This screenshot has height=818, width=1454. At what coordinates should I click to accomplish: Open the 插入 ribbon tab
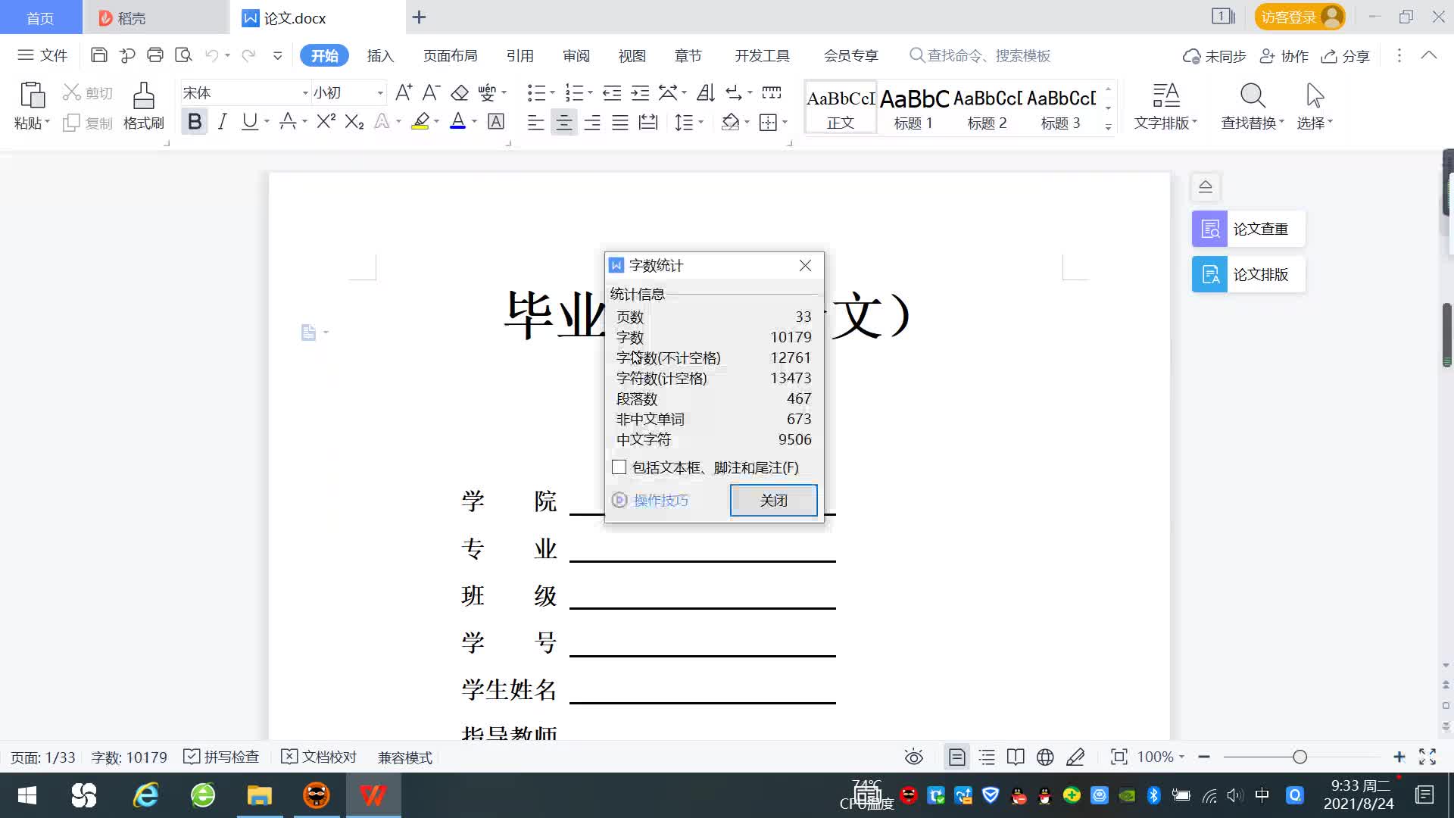(380, 55)
